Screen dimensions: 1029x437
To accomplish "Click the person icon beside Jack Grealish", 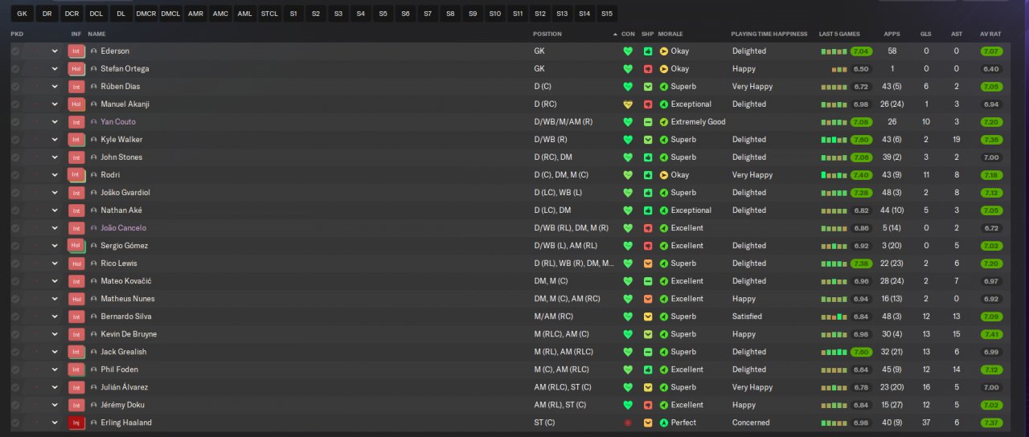I will [x=93, y=352].
